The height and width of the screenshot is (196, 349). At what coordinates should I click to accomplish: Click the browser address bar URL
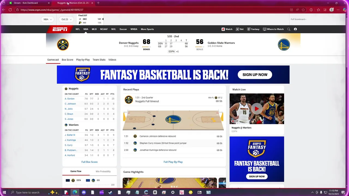pyautogui.click(x=52, y=10)
